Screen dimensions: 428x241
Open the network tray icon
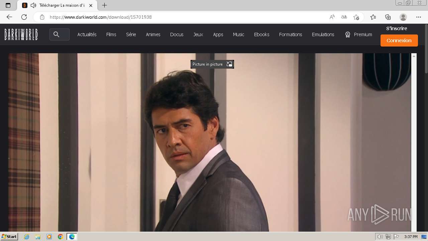click(x=388, y=237)
